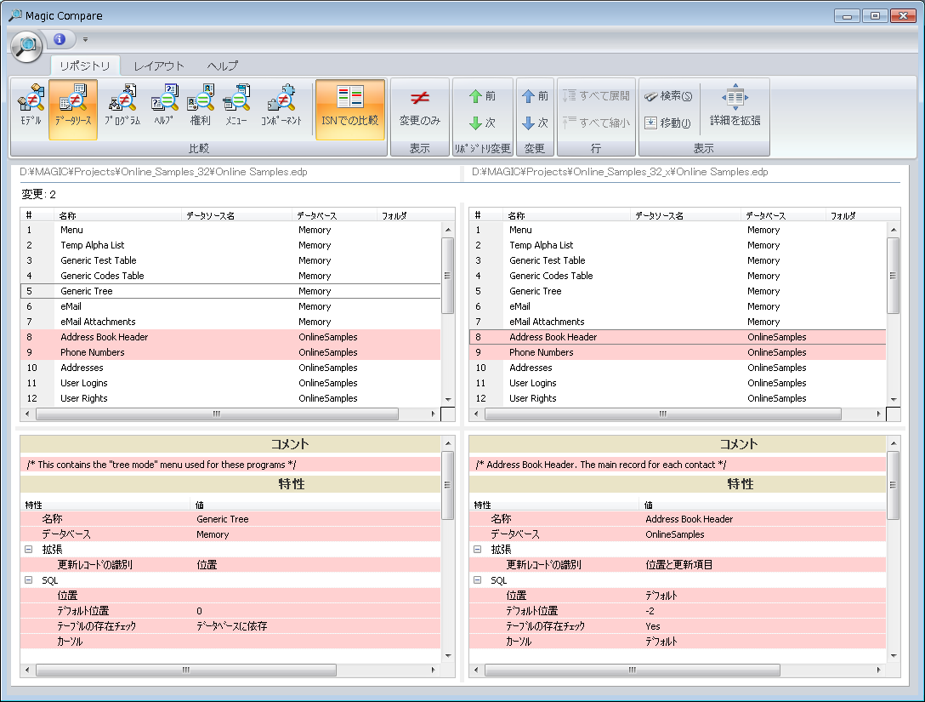This screenshot has width=925, height=702.
Task: Jump to next change with blue down arrow
Action: click(535, 123)
